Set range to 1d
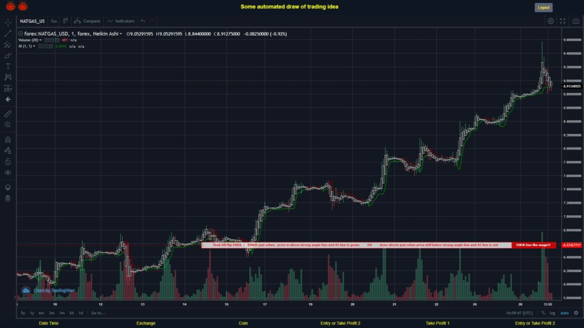 [81, 313]
